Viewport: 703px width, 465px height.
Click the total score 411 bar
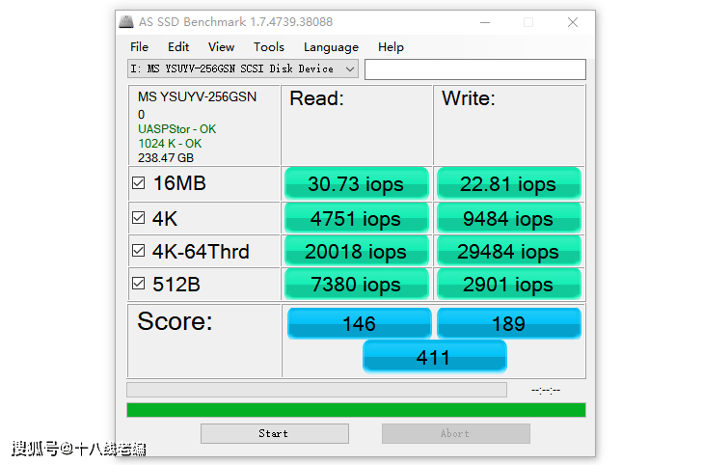pyautogui.click(x=435, y=357)
